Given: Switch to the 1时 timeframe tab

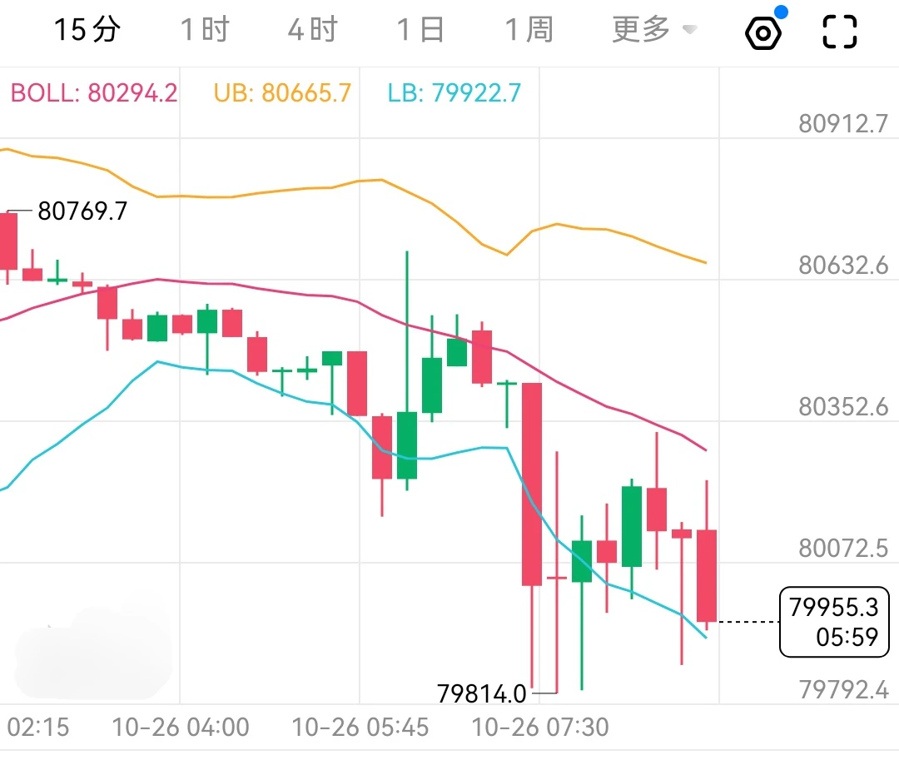Looking at the screenshot, I should 205,30.
